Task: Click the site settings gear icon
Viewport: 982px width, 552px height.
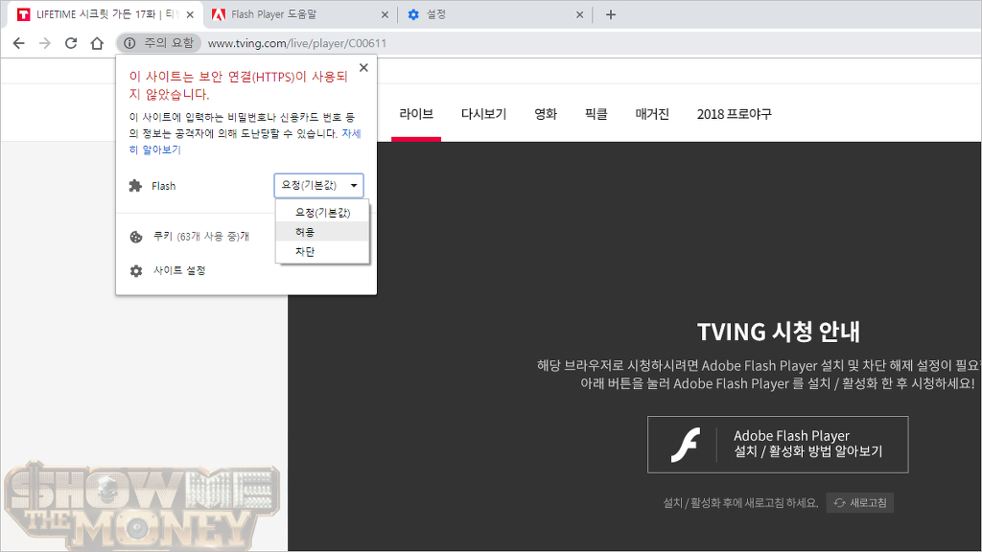Action: (136, 270)
